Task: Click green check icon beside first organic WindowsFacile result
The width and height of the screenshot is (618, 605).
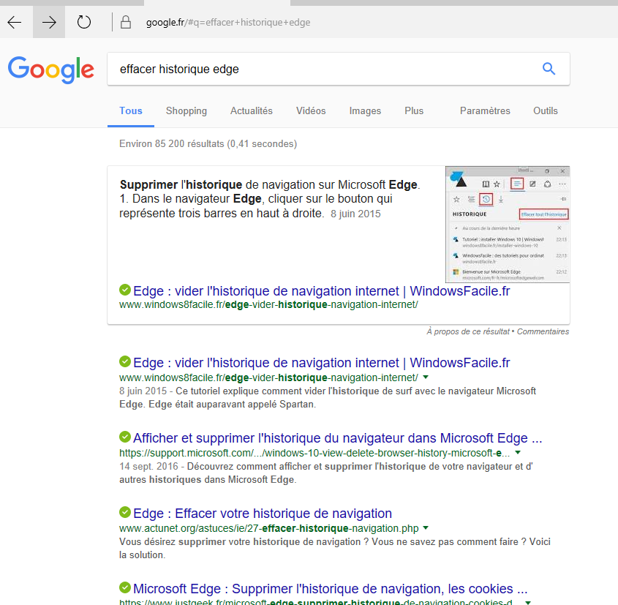Action: [x=125, y=361]
